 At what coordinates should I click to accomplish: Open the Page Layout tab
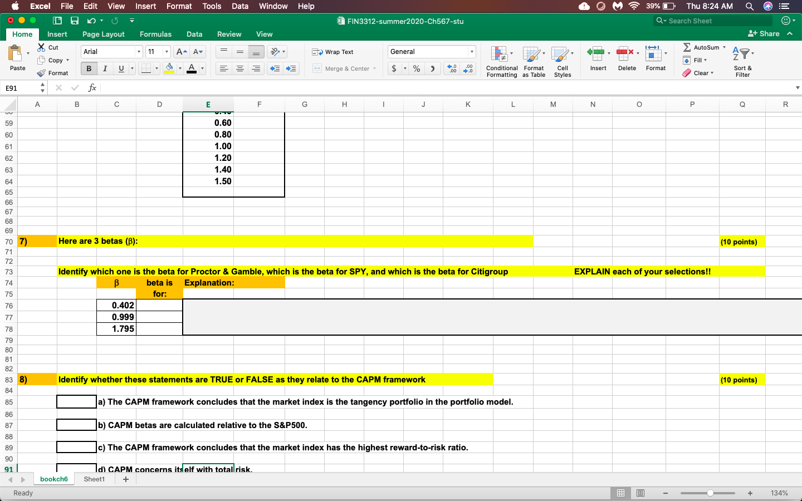click(x=104, y=34)
